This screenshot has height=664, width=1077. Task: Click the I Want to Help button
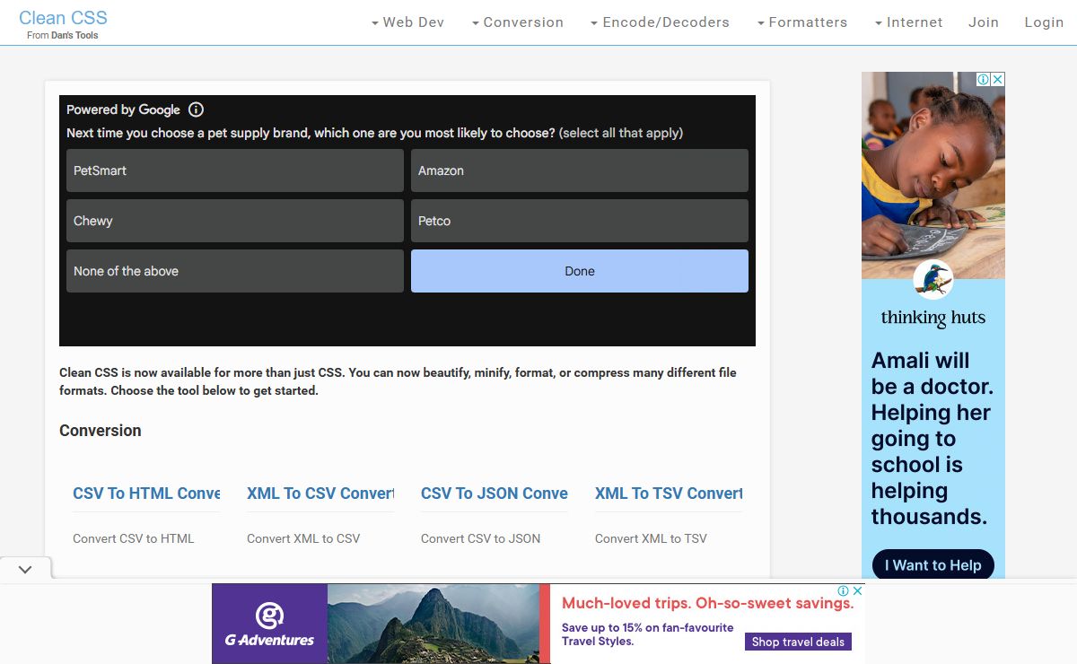(933, 565)
